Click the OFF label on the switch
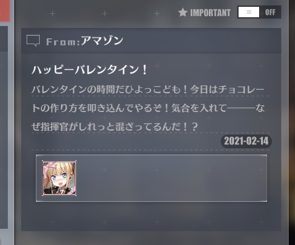This screenshot has width=295, height=245. point(270,12)
